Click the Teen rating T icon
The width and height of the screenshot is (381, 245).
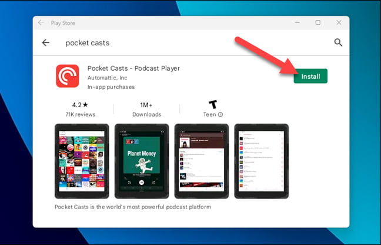tap(213, 105)
